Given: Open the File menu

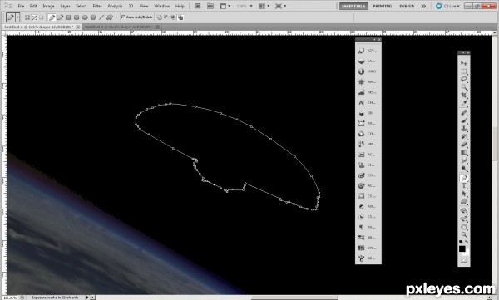Looking at the screenshot, I should pos(21,6).
